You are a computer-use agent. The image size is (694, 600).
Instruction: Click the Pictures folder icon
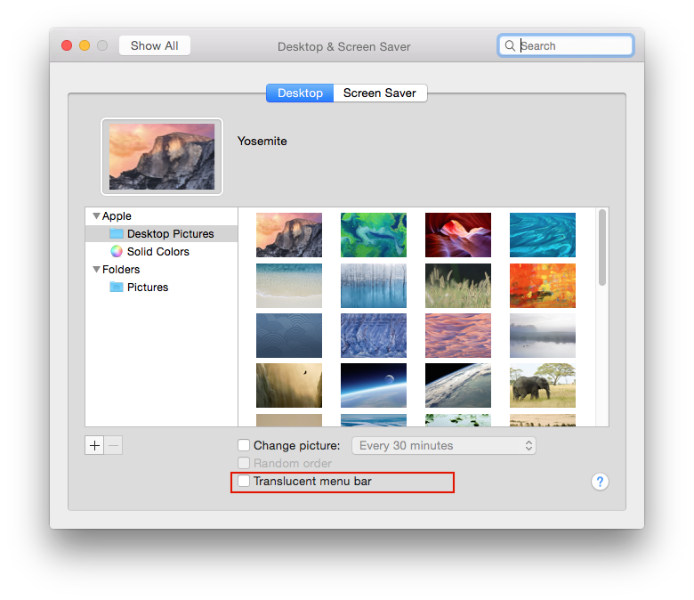pyautogui.click(x=117, y=287)
